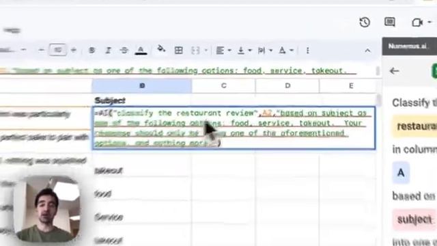Click the pink subject chip
The image size is (437, 246).
click(x=414, y=219)
